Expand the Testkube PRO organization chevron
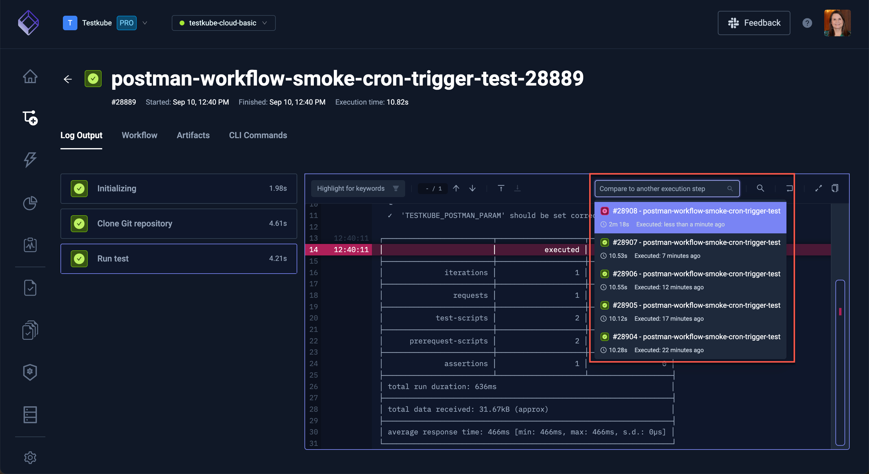 [x=145, y=23]
